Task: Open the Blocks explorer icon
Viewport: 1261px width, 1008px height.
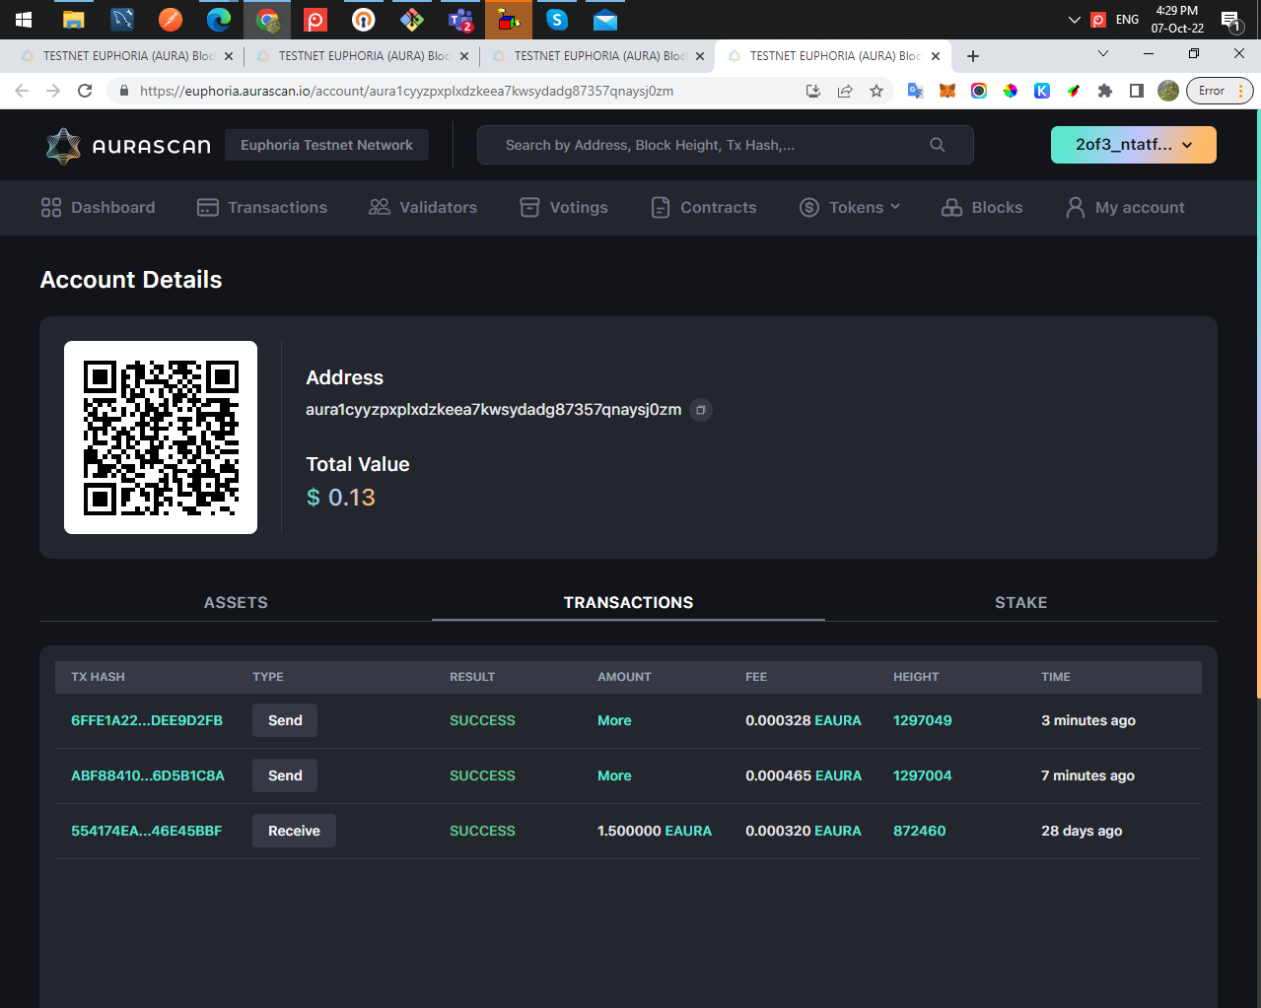Action: pos(951,207)
